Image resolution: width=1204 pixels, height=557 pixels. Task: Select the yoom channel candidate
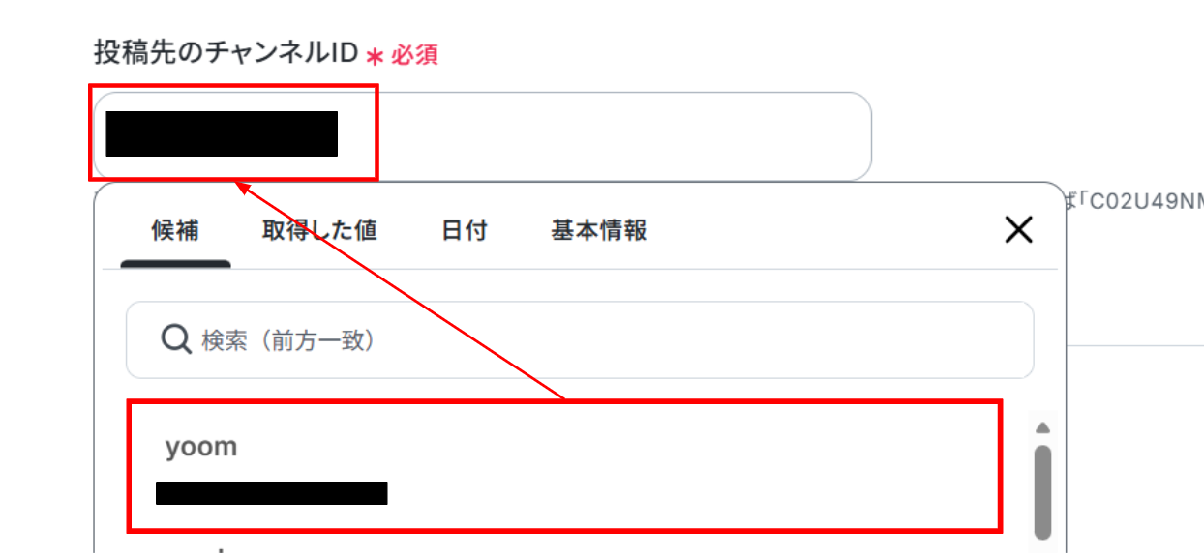pyautogui.click(x=565, y=466)
